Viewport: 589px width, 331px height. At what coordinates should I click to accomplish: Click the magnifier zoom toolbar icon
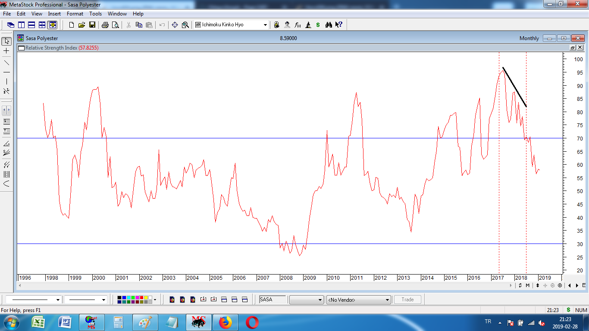pos(185,25)
